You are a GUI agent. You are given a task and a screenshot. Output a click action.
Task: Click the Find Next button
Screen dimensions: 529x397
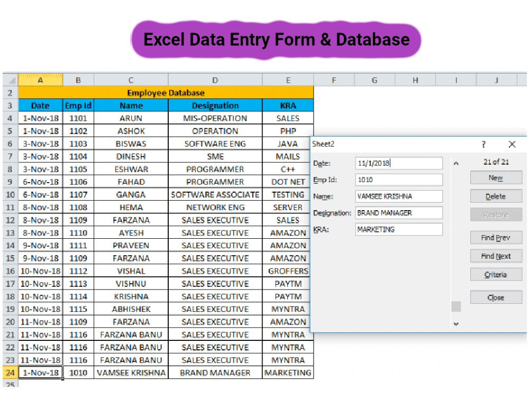[x=496, y=256]
